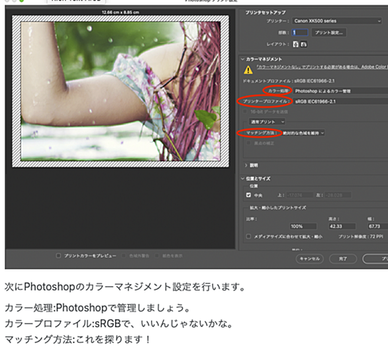
Task: Open the 通常プリント dropdown
Action: tap(267, 121)
